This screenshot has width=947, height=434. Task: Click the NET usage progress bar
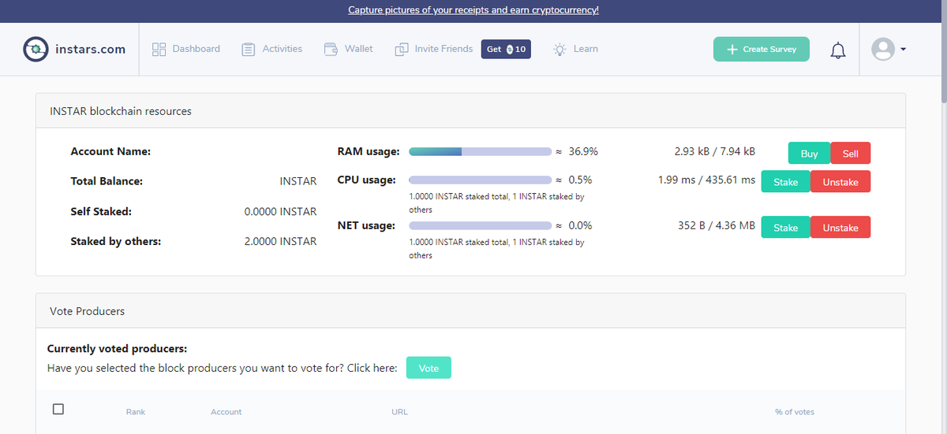[480, 225]
